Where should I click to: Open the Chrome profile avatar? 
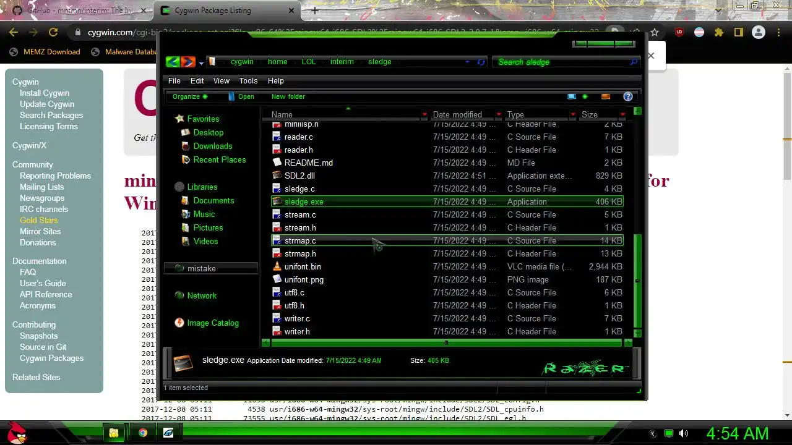[759, 33]
